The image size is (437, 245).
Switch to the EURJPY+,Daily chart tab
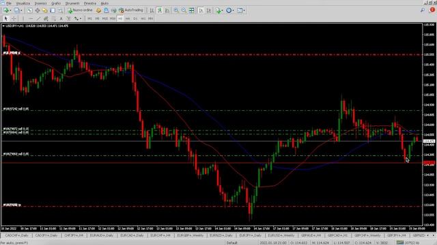(x=251, y=235)
